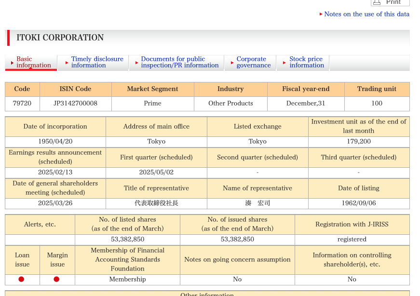Click issued shares value 53,382,850

click(x=237, y=240)
